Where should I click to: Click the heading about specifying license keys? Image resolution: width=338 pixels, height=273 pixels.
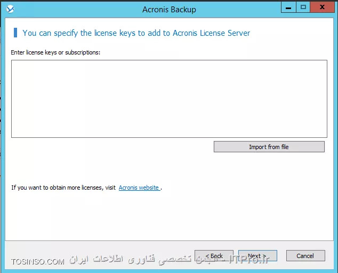click(136, 33)
